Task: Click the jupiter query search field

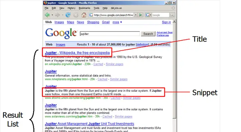Action: [110, 34]
